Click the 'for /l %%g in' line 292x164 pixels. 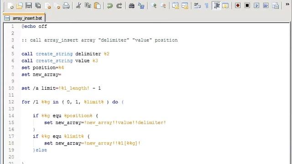[x=73, y=102]
